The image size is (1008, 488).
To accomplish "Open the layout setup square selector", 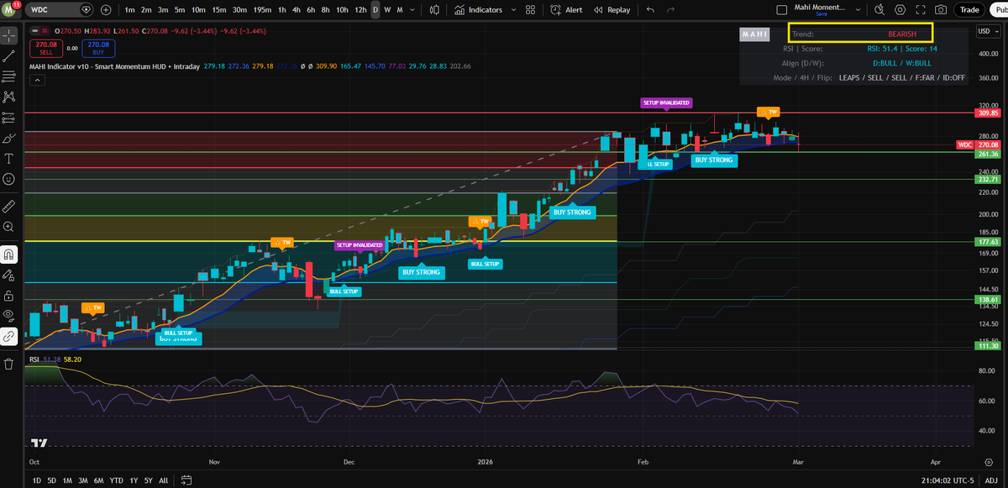I will (781, 10).
